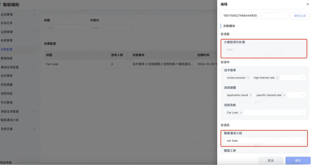Open the 话术推荐 sidebar item
The width and height of the screenshot is (311, 165).
(x=7, y=76)
